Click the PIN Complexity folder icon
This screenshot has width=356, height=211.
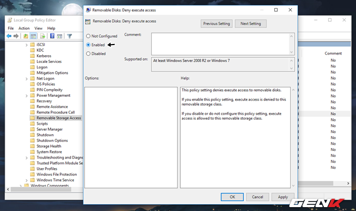(32, 90)
